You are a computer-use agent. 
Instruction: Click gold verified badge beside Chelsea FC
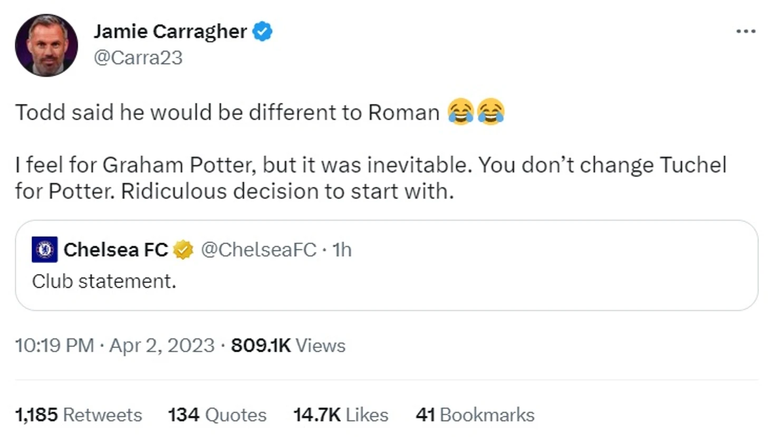[183, 249]
